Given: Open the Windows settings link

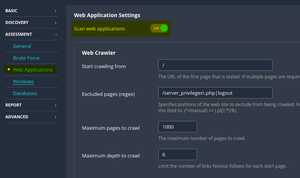Looking at the screenshot, I should [23, 82].
